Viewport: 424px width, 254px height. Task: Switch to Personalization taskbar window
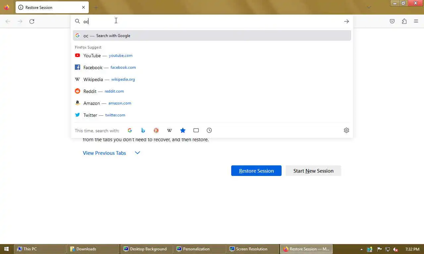199,249
